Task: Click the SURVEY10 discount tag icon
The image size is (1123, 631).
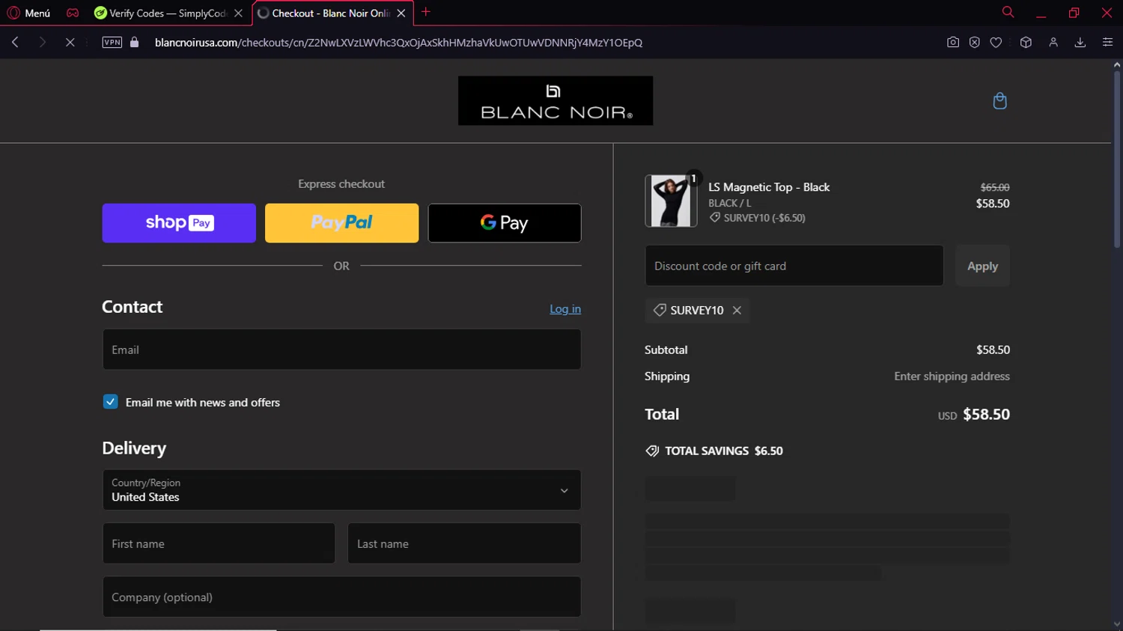Action: click(660, 310)
